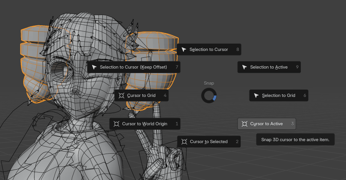Click arrow icon beside Selection to Active

pyautogui.click(x=244, y=67)
